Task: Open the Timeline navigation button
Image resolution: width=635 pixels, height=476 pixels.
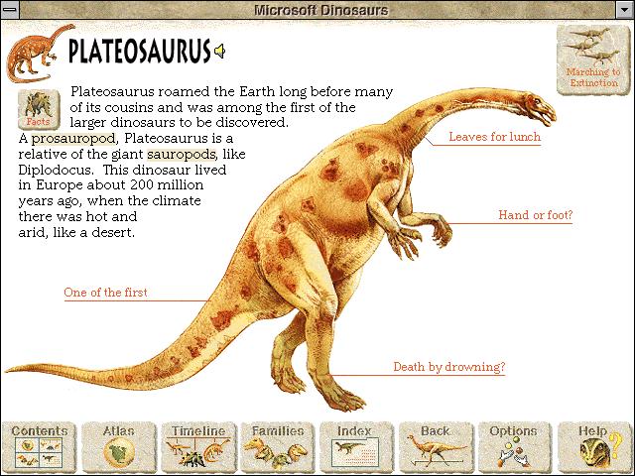Action: (x=198, y=447)
